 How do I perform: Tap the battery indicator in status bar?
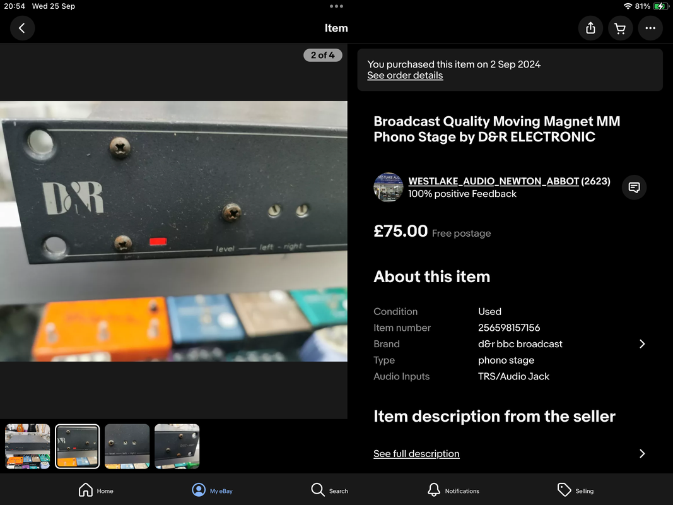coord(660,6)
